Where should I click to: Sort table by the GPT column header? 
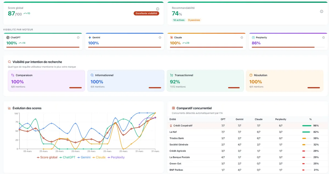click(223, 119)
